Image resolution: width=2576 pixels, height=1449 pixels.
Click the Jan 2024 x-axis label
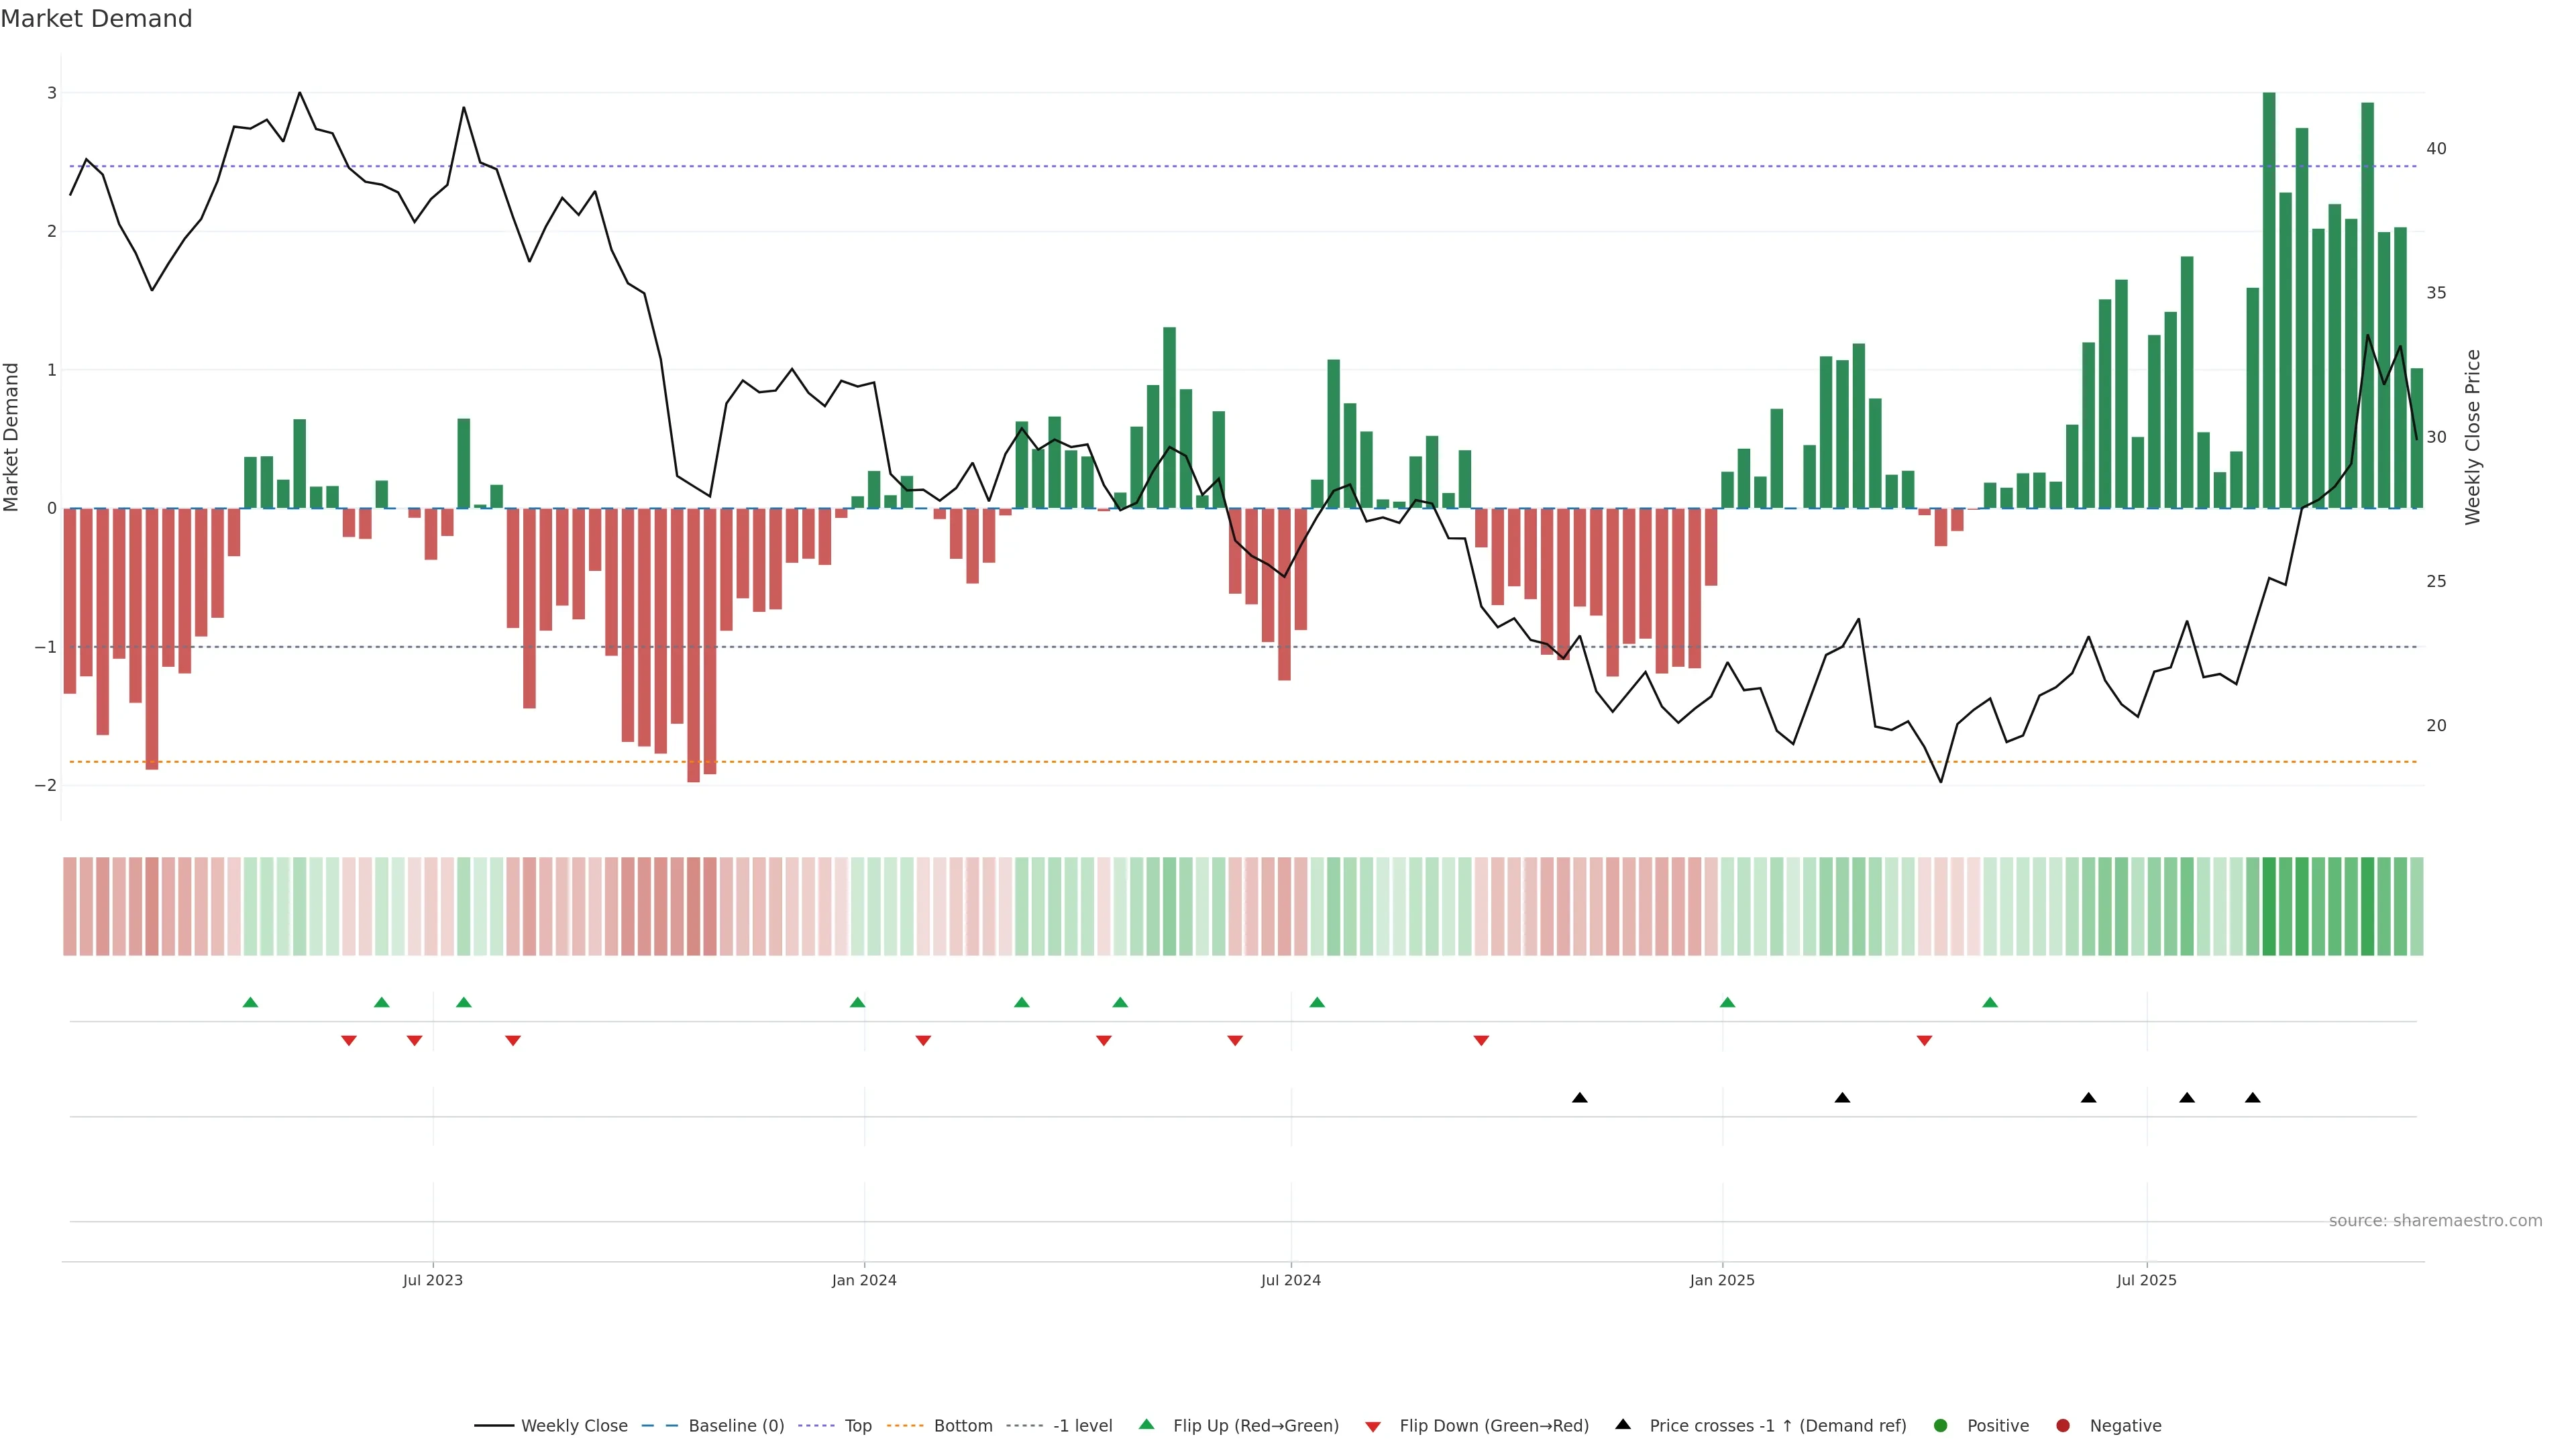864,1280
